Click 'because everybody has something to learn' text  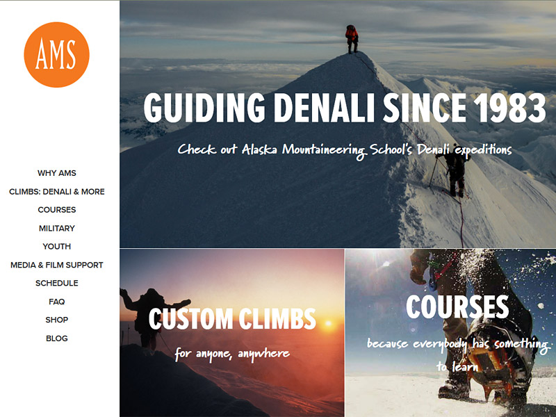[x=457, y=354]
